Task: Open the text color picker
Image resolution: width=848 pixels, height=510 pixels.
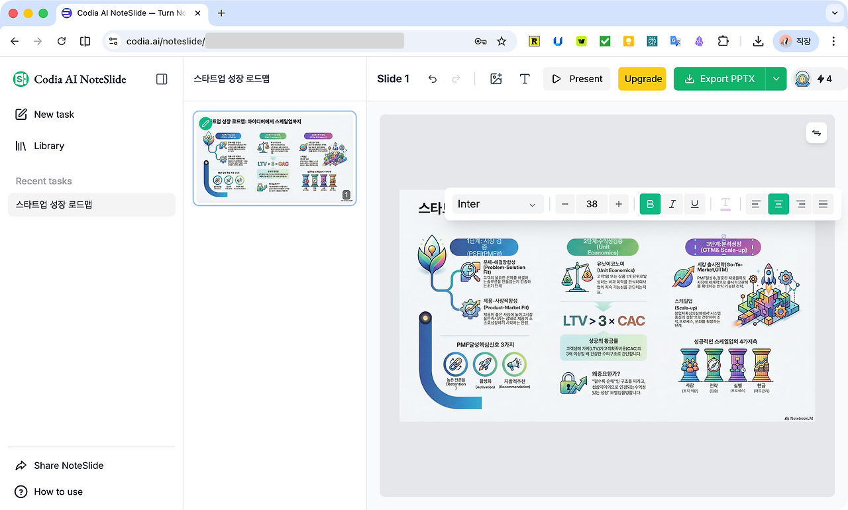Action: tap(725, 204)
